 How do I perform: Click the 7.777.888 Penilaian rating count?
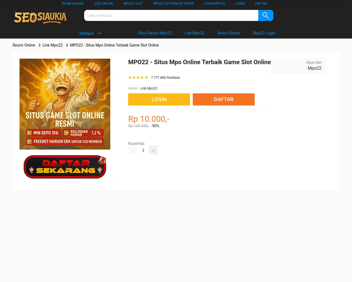pos(166,78)
